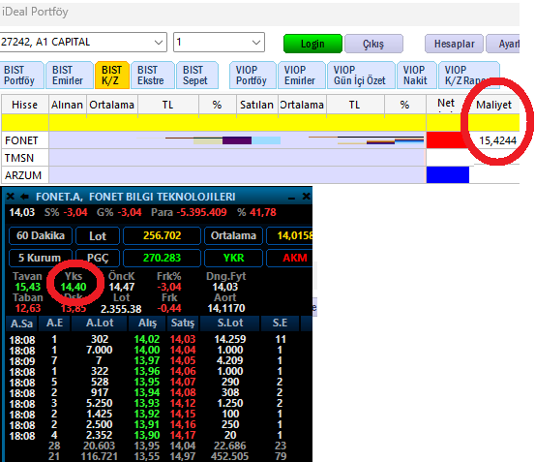Switch to the BIST Portföy tab
This screenshot has height=462, width=535.
point(22,76)
